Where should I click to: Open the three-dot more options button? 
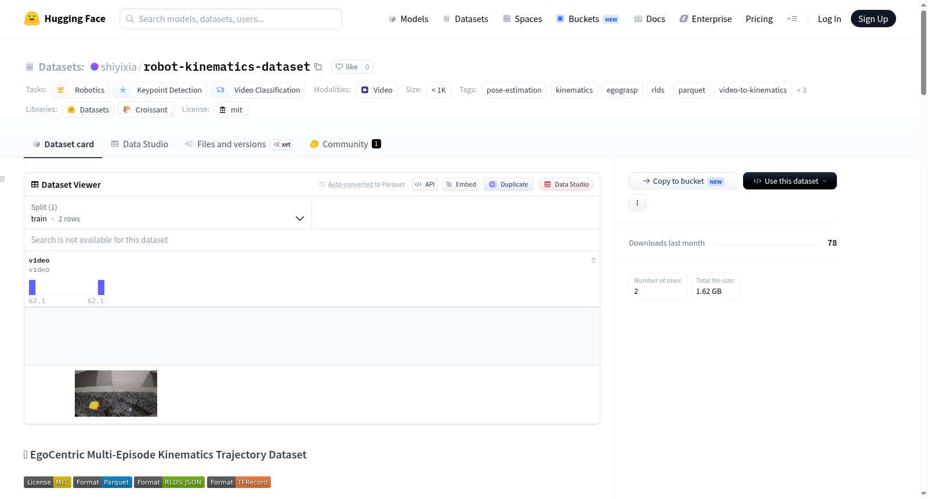pos(637,203)
